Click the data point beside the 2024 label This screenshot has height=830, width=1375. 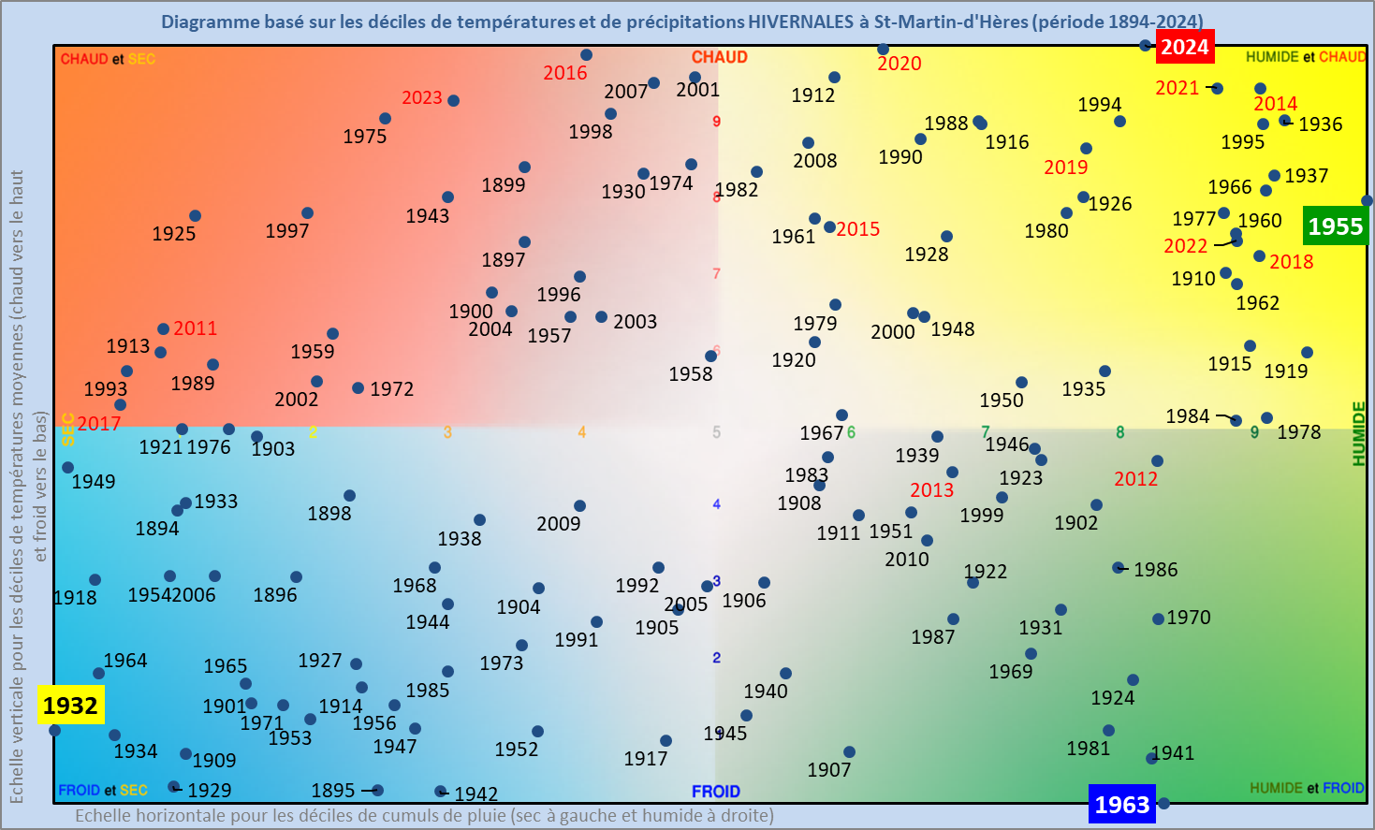(1145, 45)
